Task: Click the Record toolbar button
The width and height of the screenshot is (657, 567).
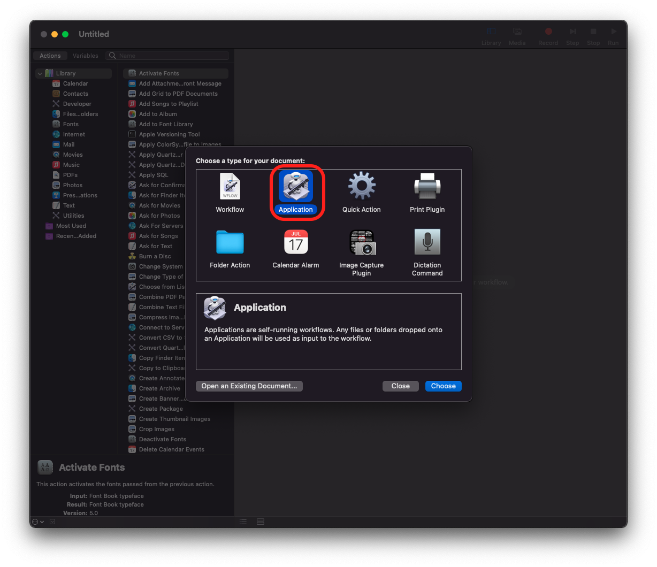Action: 548,36
